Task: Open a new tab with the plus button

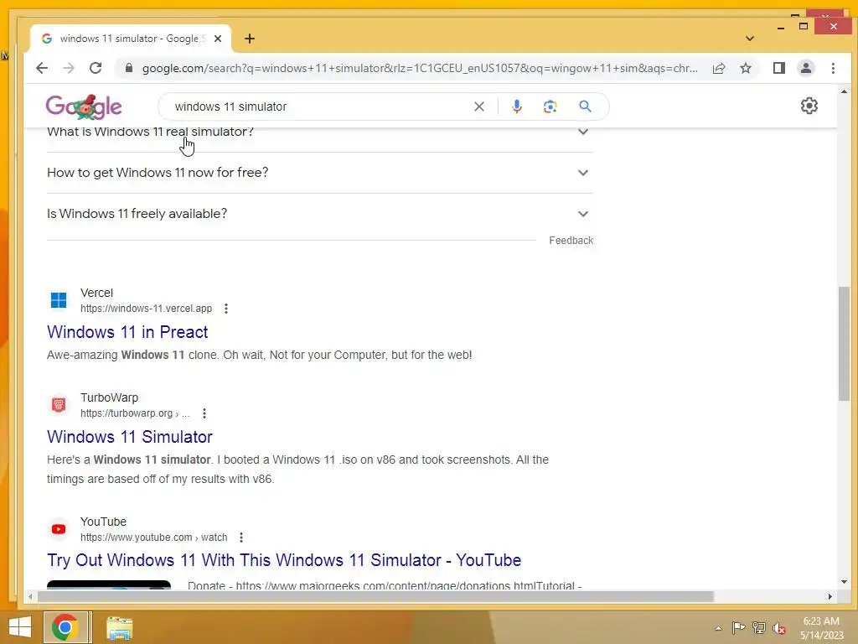Action: pos(250,39)
